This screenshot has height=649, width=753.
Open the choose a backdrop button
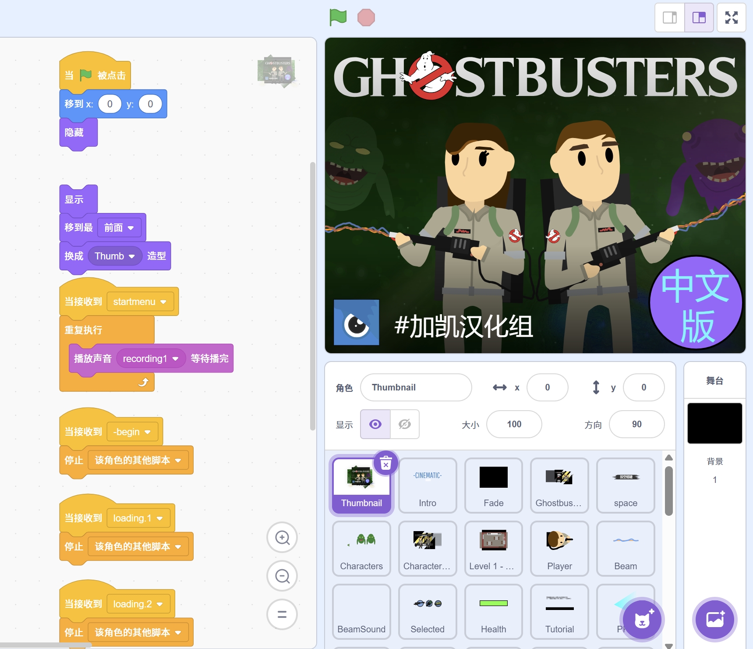click(x=714, y=620)
